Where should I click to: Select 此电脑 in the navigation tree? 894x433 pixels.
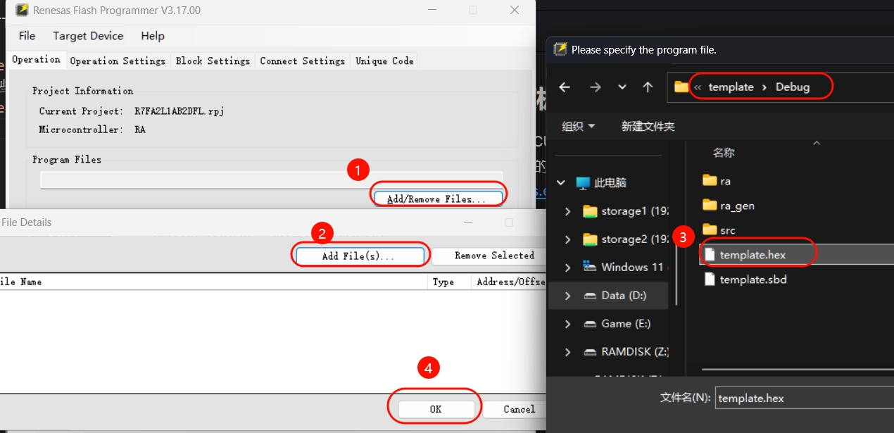click(x=601, y=183)
